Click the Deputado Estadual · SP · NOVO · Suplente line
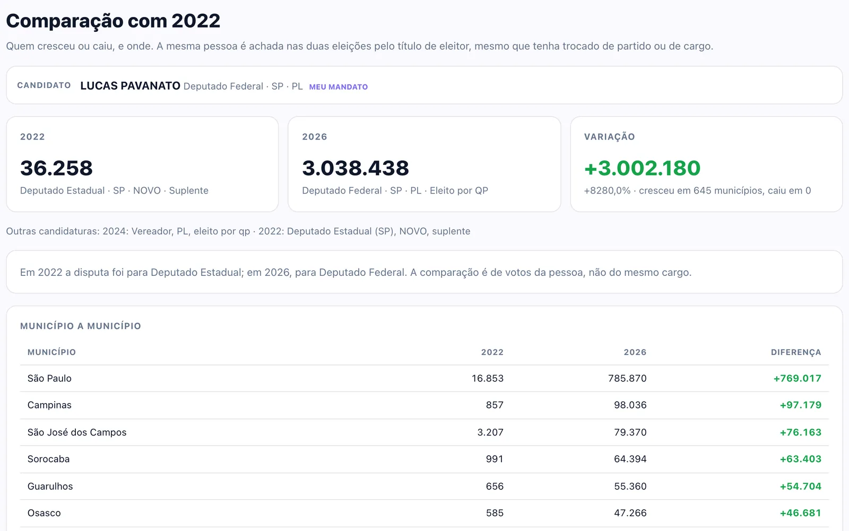Screen dimensions: 849x531 coord(114,190)
